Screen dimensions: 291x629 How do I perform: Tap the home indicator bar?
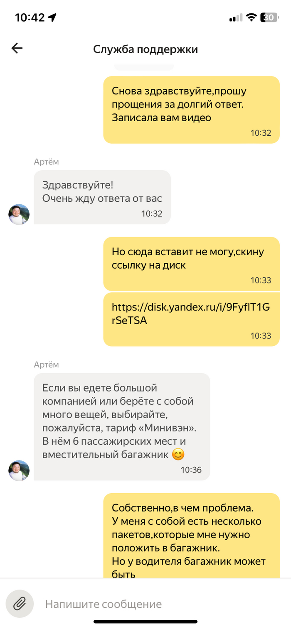(x=145, y=622)
